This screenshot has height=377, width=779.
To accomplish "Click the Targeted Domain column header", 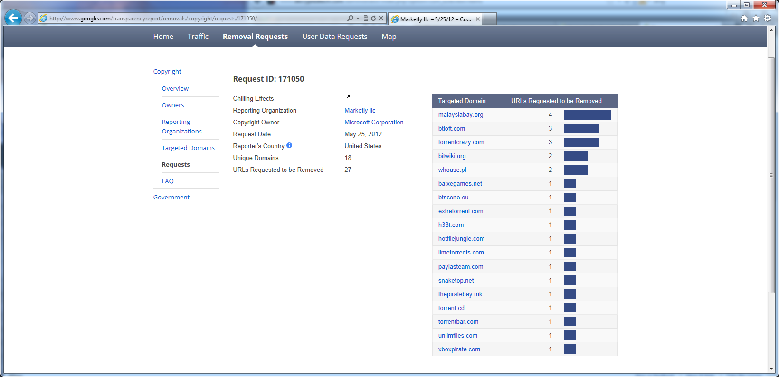I will point(468,101).
